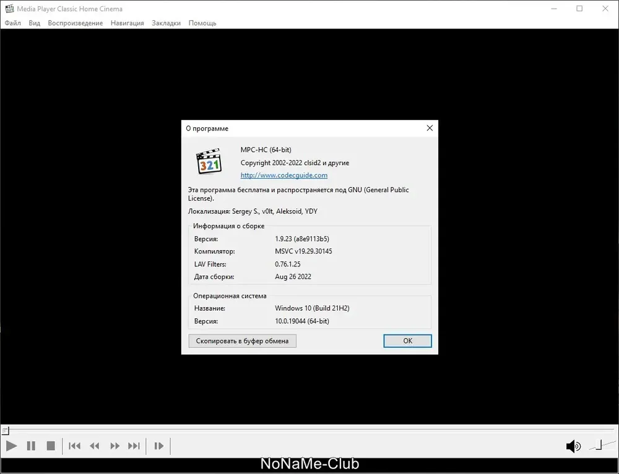The width and height of the screenshot is (619, 474).
Task: Open the Вид menu
Action: (34, 23)
